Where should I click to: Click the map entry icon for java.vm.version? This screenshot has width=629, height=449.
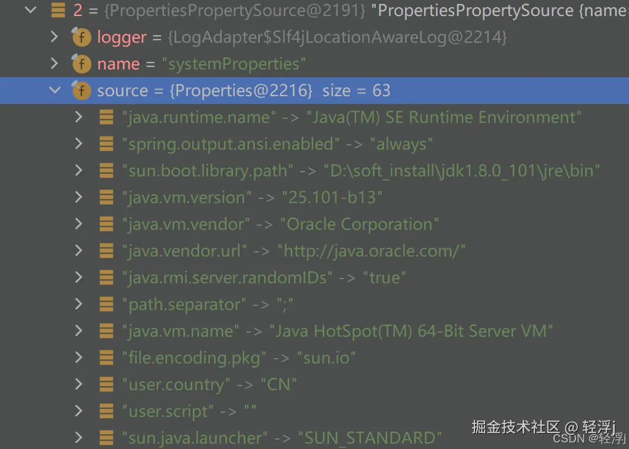pos(106,197)
